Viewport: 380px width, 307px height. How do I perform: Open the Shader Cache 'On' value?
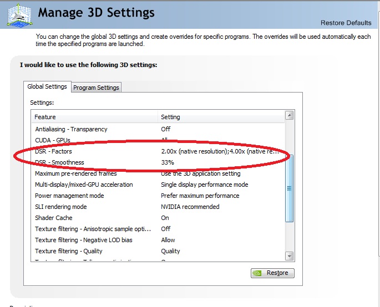(x=165, y=218)
